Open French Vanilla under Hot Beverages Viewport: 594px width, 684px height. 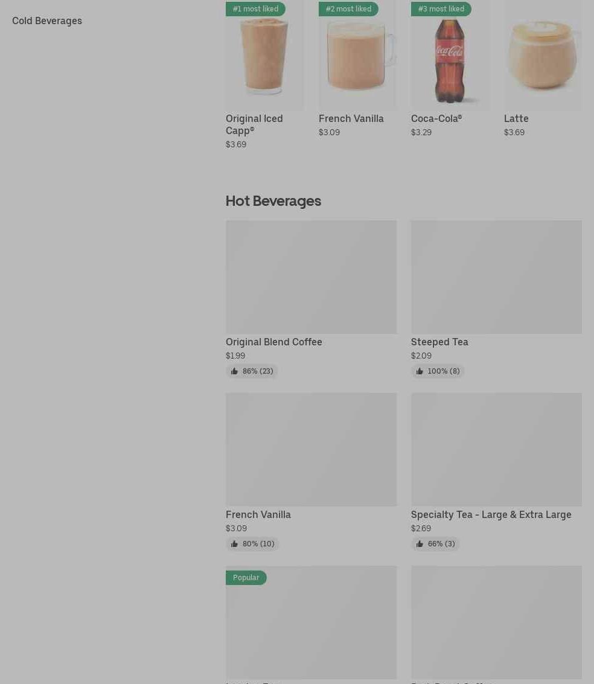coord(258,515)
